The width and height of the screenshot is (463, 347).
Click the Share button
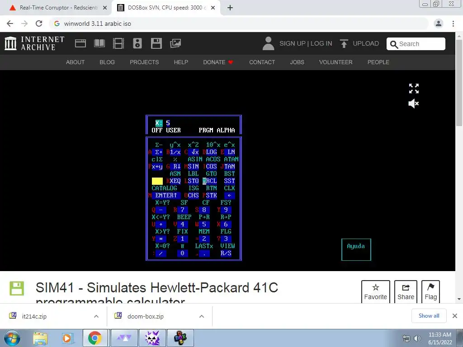[406, 291]
